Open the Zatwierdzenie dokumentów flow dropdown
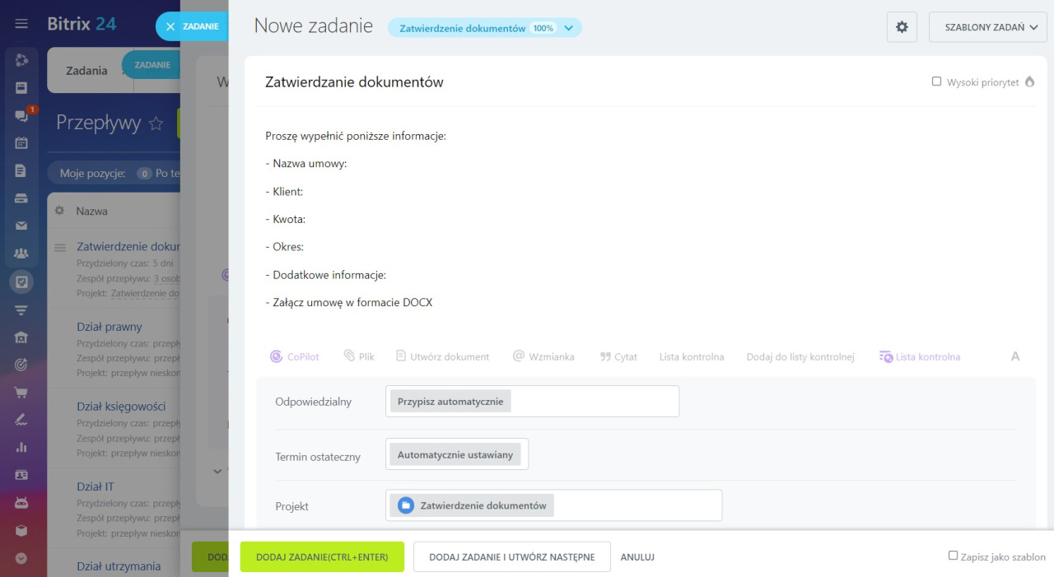 pos(484,28)
